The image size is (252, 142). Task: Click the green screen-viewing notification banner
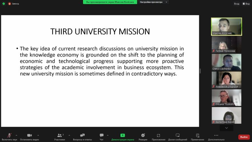click(110, 2)
